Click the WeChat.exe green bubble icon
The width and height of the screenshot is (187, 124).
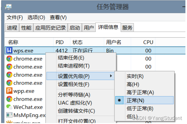(9, 107)
